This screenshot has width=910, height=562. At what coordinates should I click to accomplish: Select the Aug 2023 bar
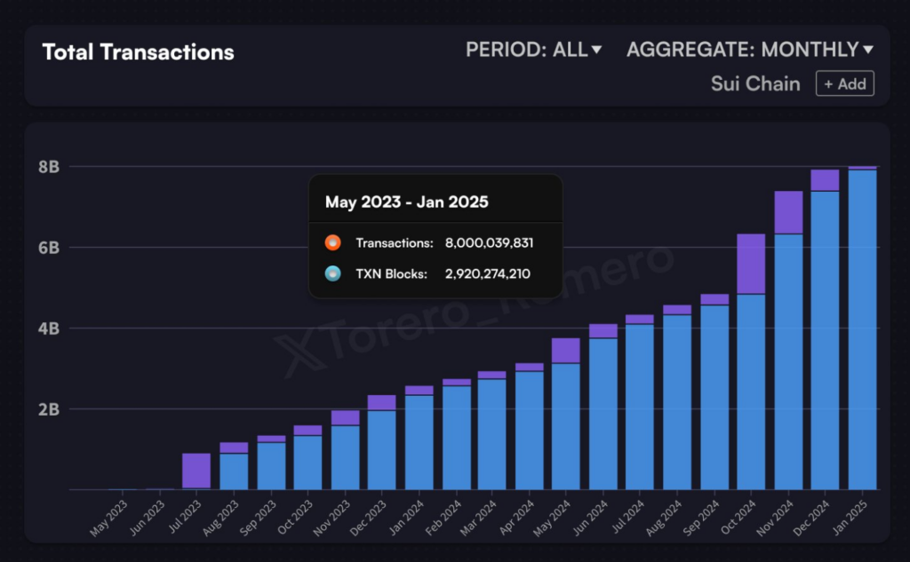pyautogui.click(x=234, y=466)
